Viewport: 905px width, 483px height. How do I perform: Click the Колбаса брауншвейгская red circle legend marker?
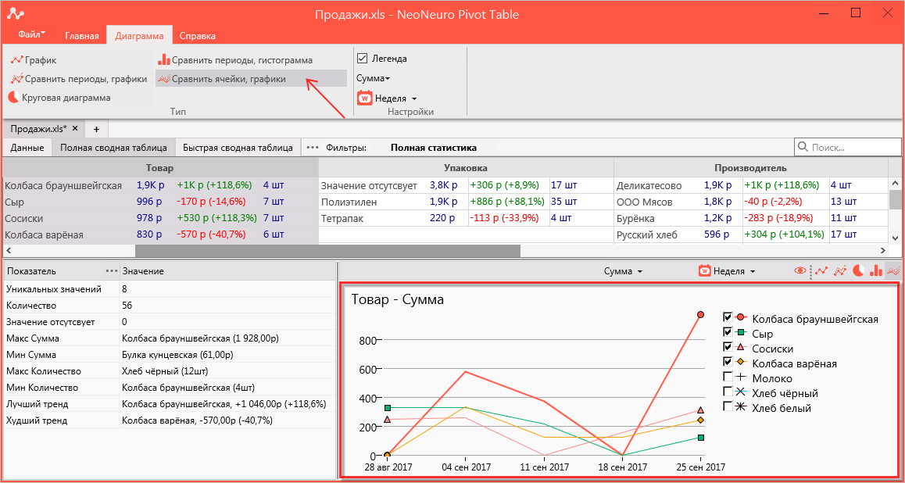point(742,317)
